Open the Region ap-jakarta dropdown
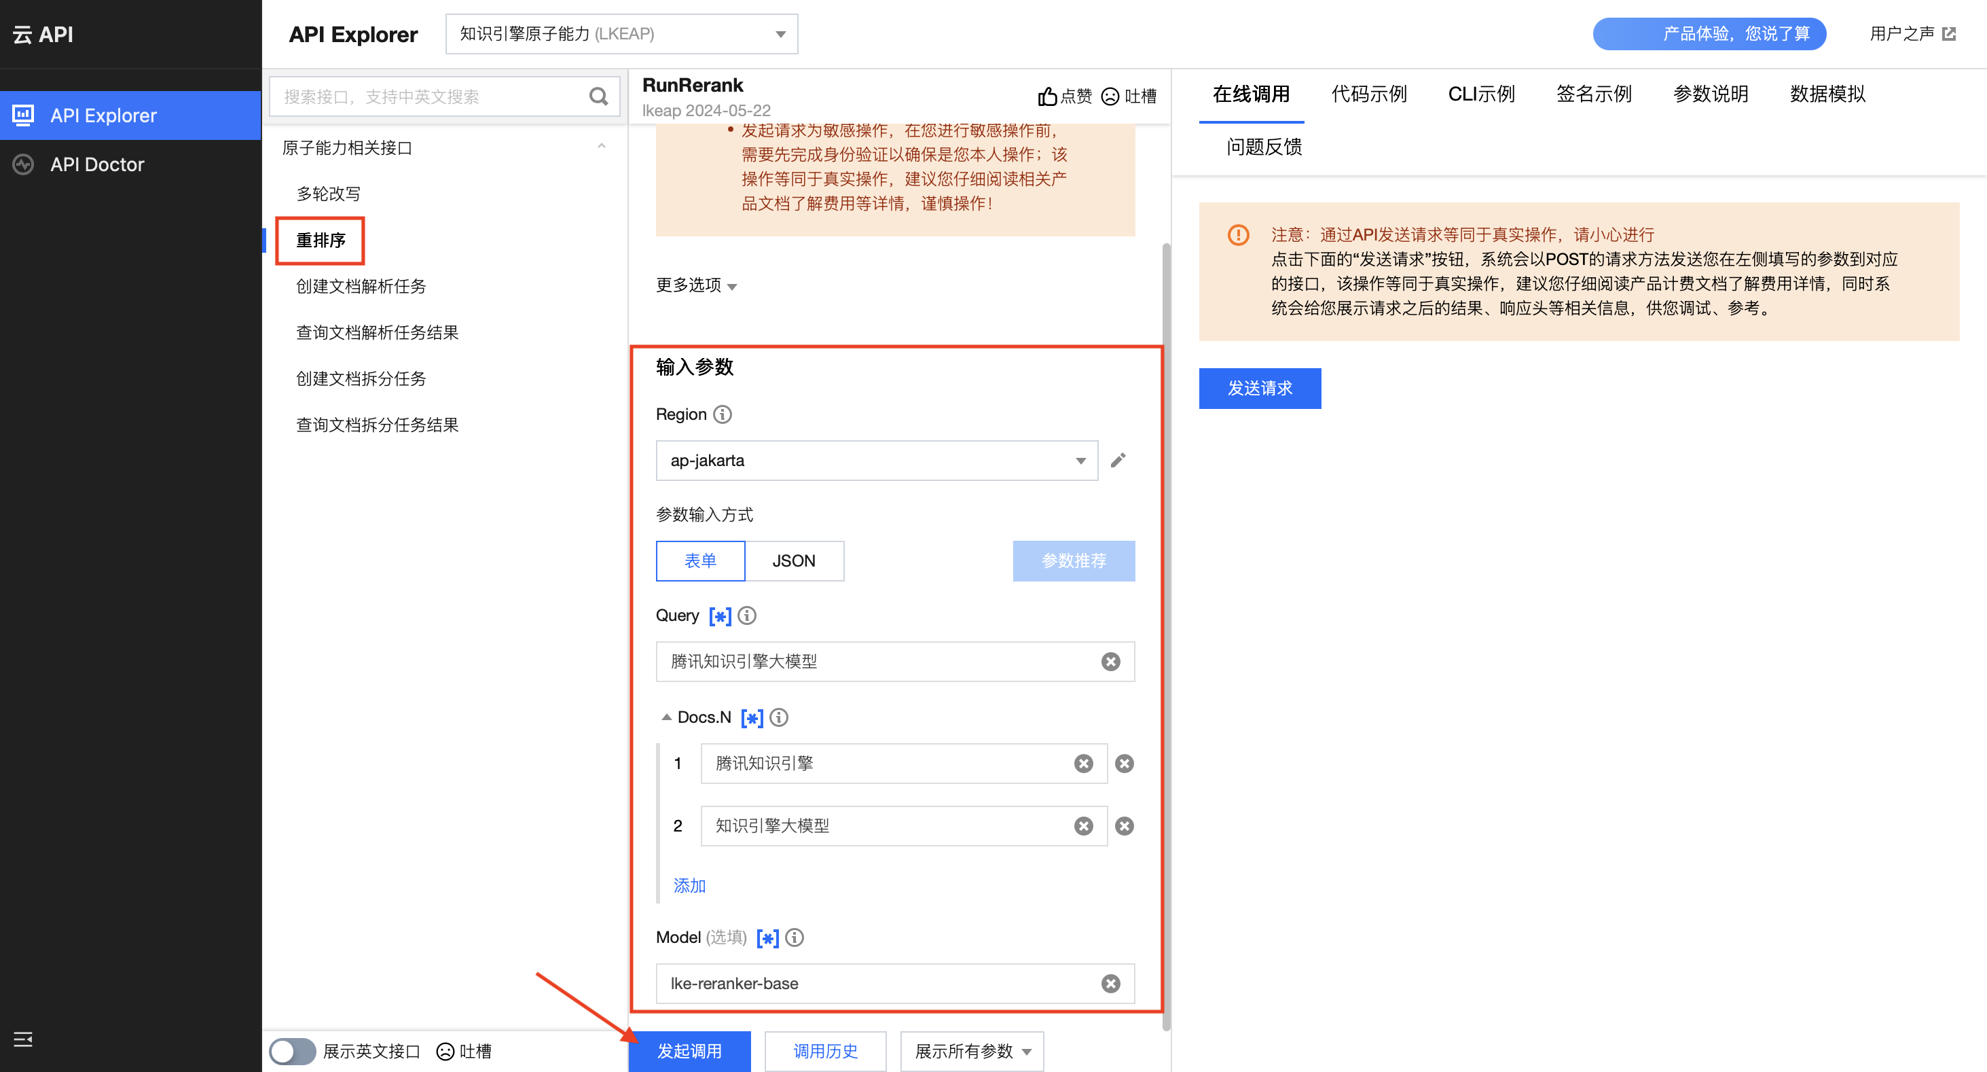The width and height of the screenshot is (1987, 1072). tap(876, 461)
